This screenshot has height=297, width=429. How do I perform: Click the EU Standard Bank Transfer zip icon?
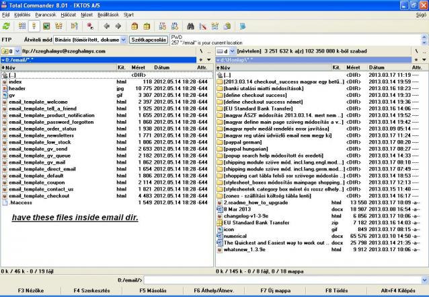[219, 223]
